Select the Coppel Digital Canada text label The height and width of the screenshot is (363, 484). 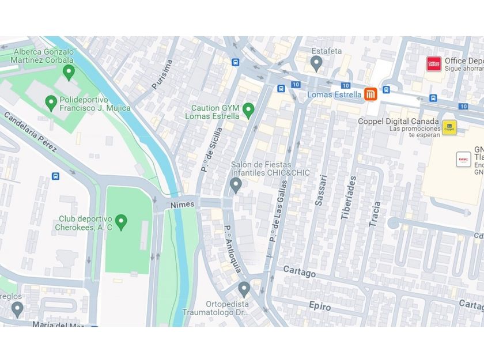pyautogui.click(x=398, y=122)
